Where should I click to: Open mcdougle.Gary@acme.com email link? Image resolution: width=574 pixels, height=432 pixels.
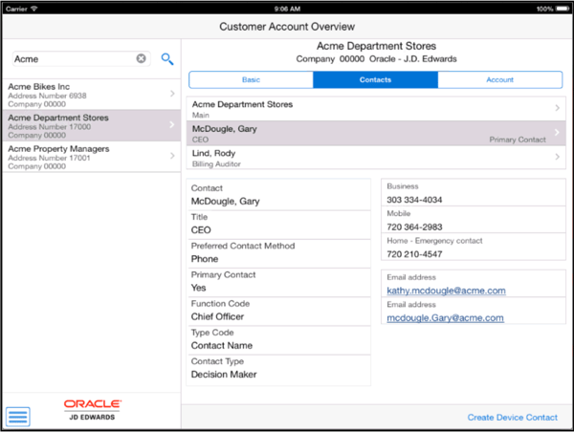click(x=445, y=318)
